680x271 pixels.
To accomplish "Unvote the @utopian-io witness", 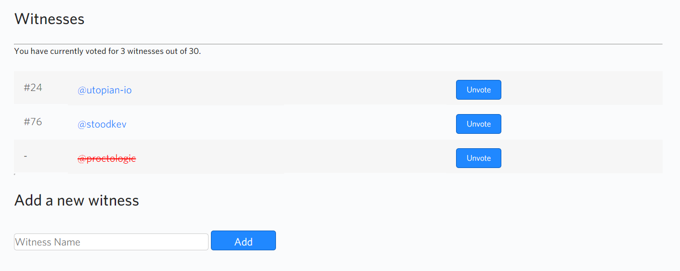I will tap(478, 90).
